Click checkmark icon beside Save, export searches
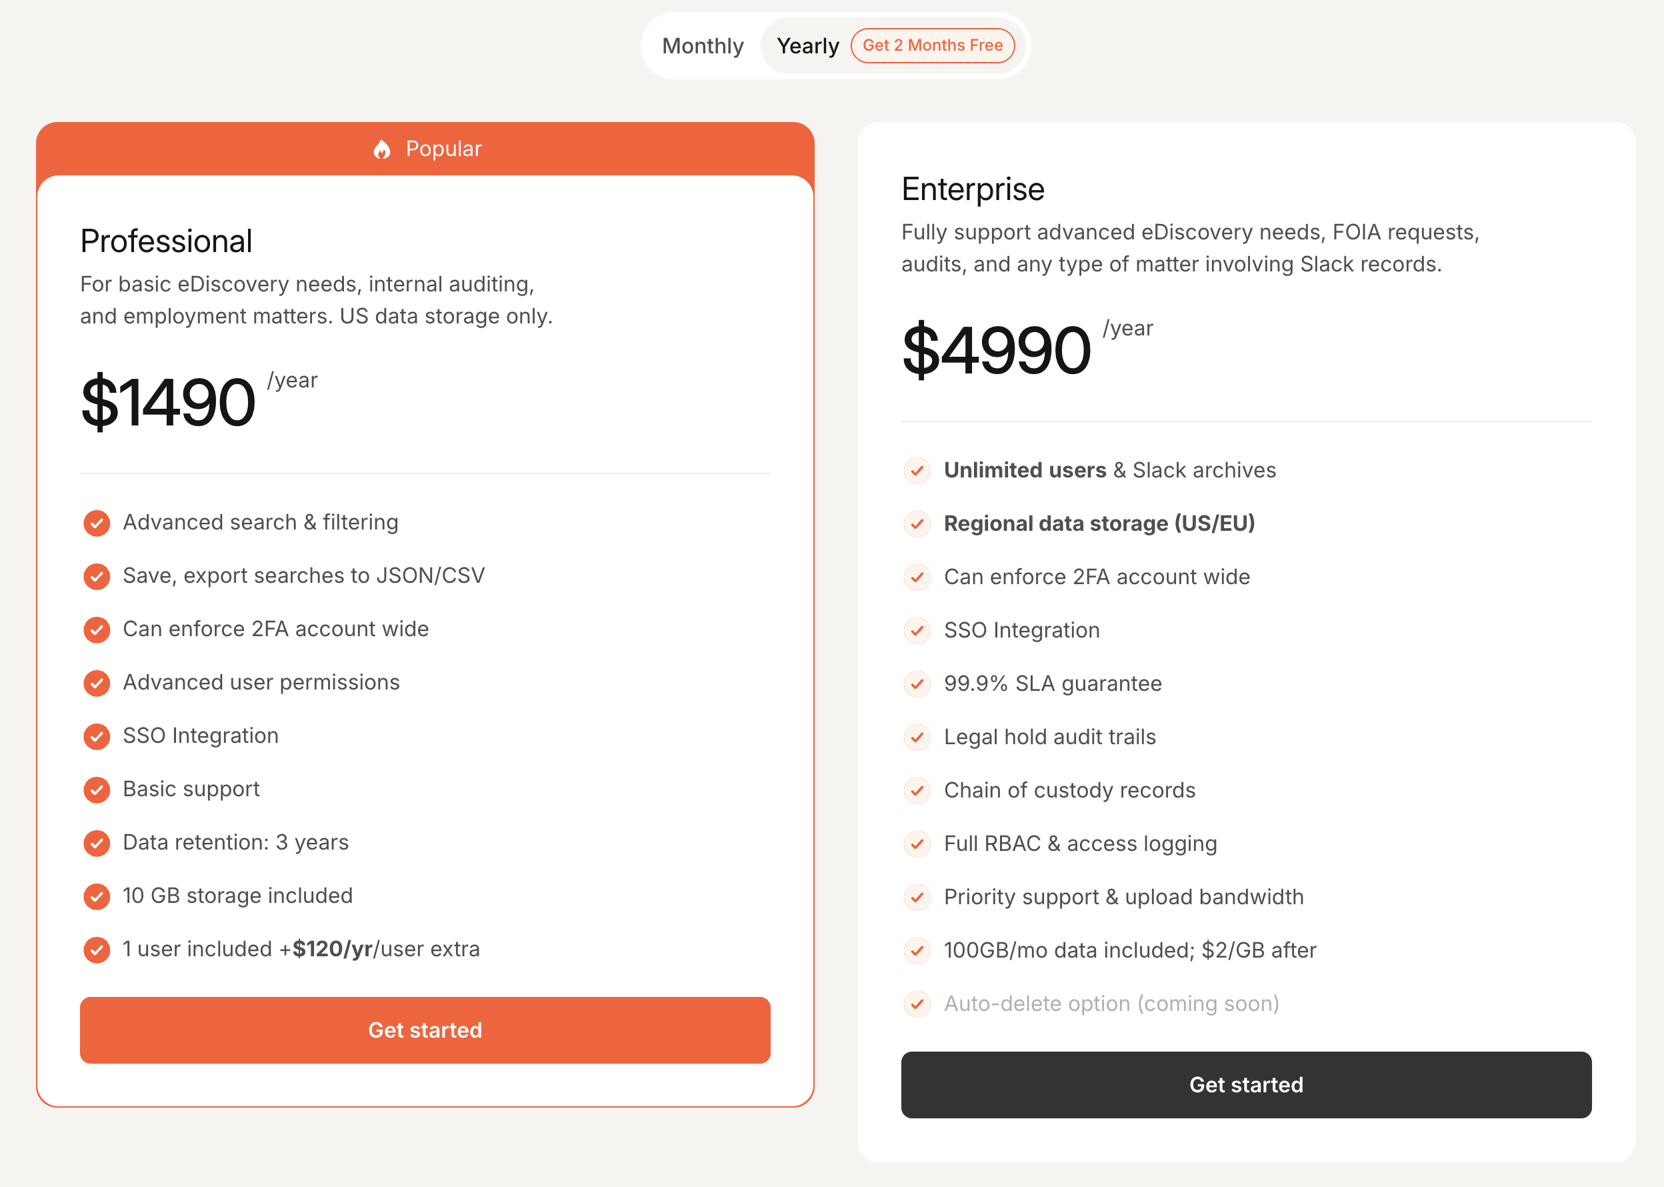The height and width of the screenshot is (1187, 1664). 97,576
